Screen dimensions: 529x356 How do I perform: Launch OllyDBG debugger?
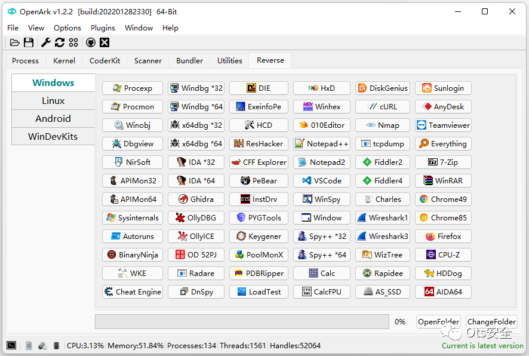tap(196, 217)
